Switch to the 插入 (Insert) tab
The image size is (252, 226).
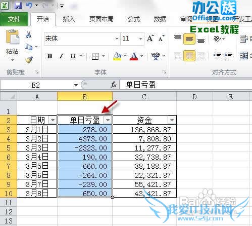pos(69,19)
